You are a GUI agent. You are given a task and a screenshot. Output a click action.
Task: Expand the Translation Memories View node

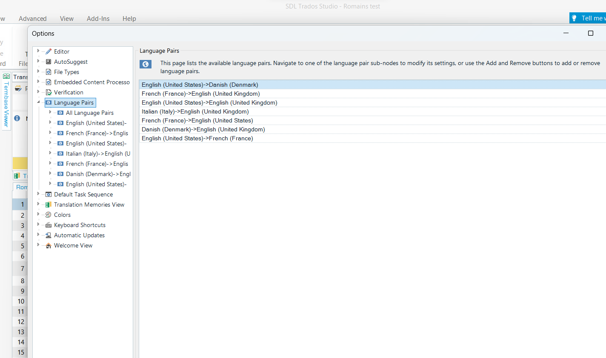click(38, 204)
